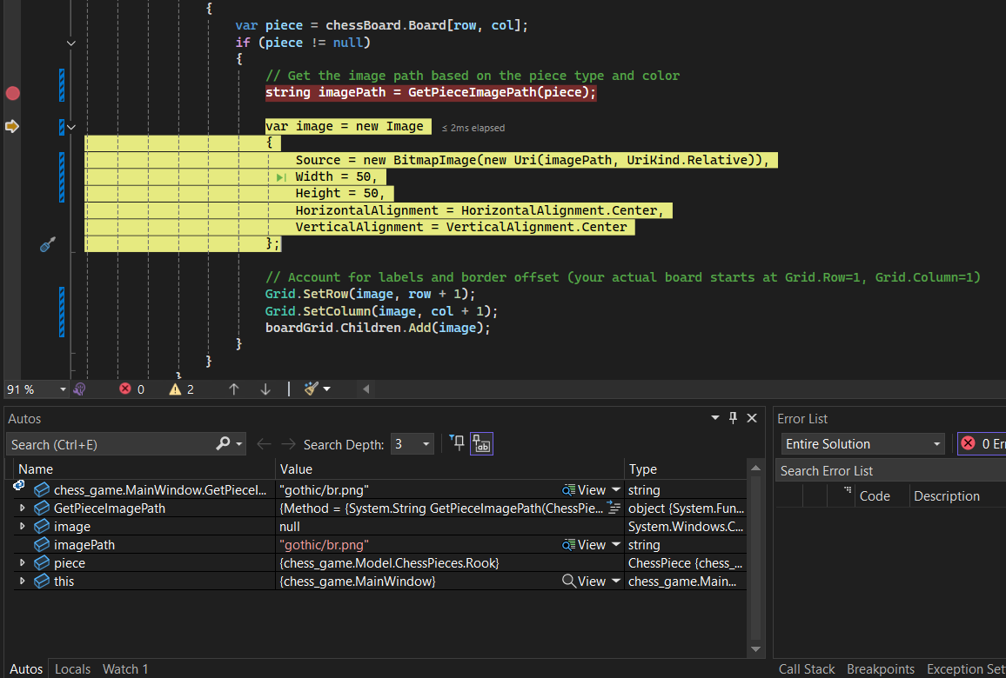Open the code health indicator icon
This screenshot has width=1006, height=678.
tap(79, 389)
